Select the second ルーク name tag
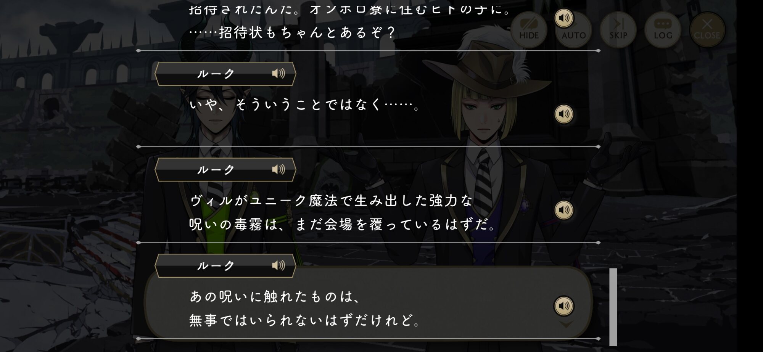This screenshot has height=352, width=763. pyautogui.click(x=225, y=170)
